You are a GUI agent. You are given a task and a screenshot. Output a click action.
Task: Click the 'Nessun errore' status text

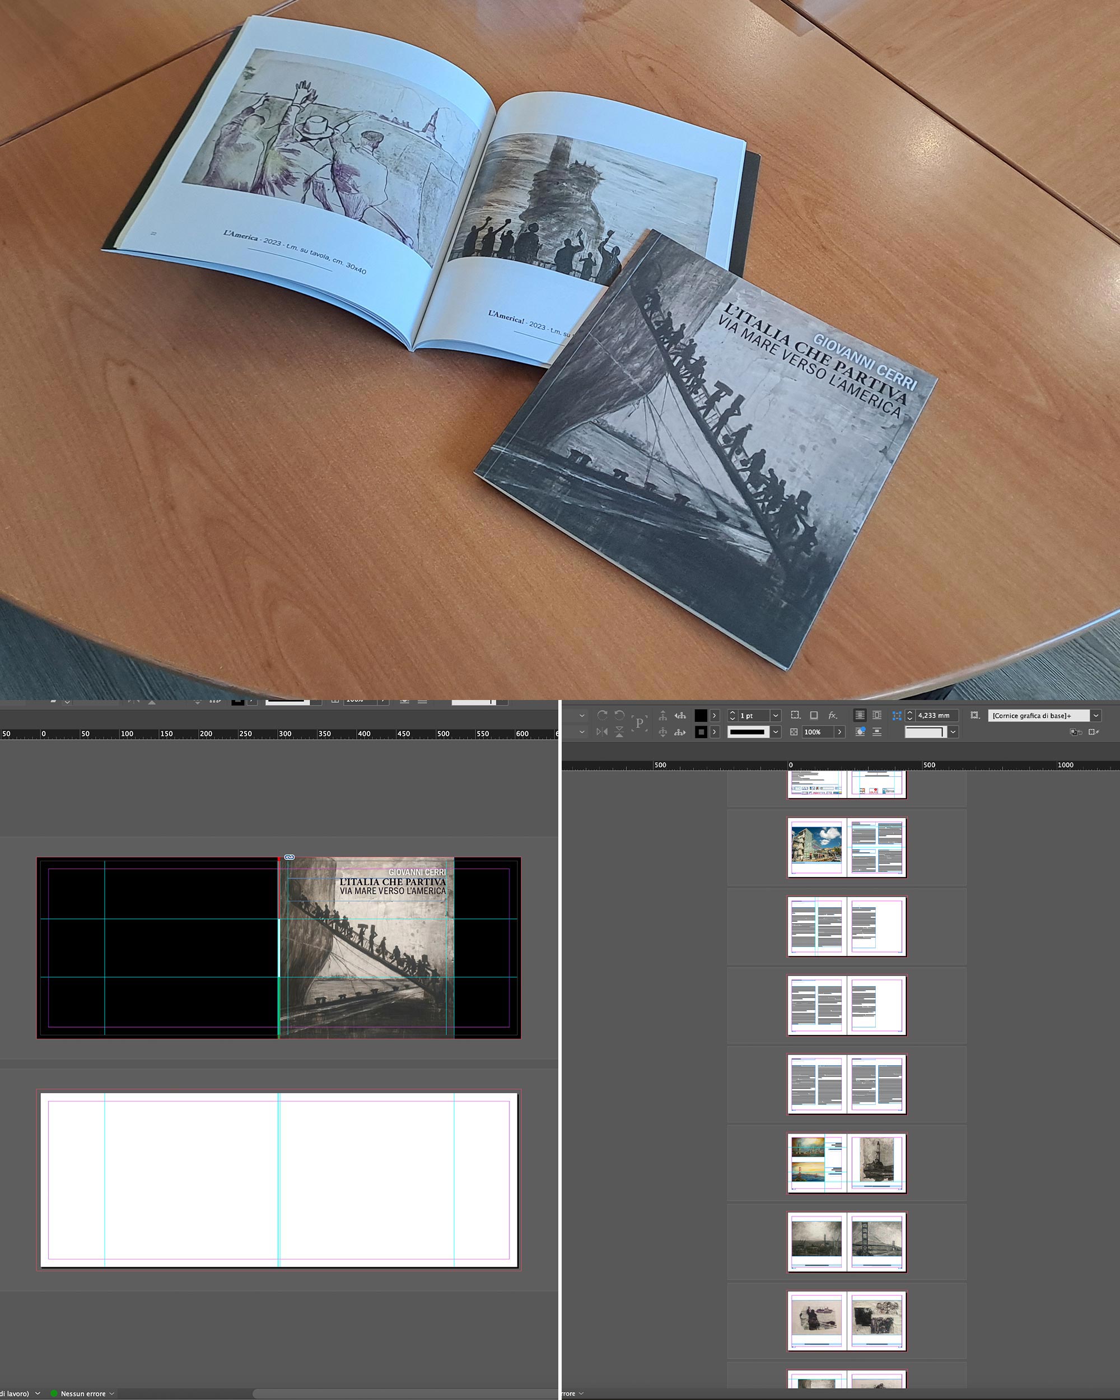click(x=83, y=1393)
